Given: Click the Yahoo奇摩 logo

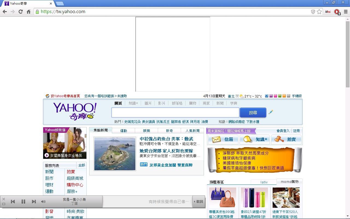Looking at the screenshot, I should 75,111.
